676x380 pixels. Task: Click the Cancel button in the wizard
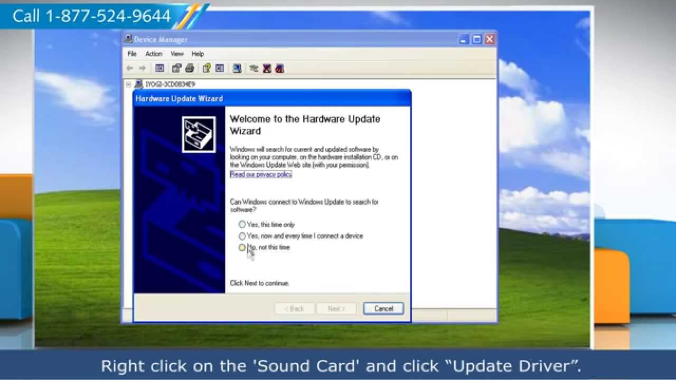pos(383,309)
